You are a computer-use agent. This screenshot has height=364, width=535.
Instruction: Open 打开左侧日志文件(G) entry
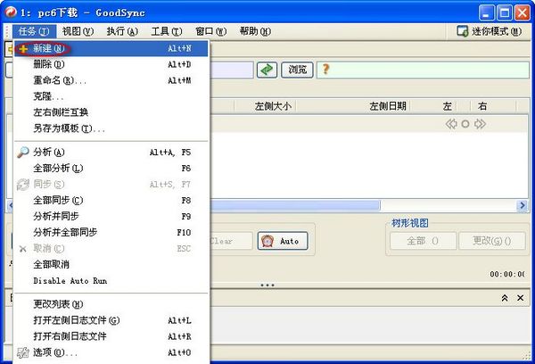[x=111, y=320]
